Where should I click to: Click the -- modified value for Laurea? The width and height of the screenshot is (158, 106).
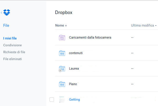pos(132,69)
